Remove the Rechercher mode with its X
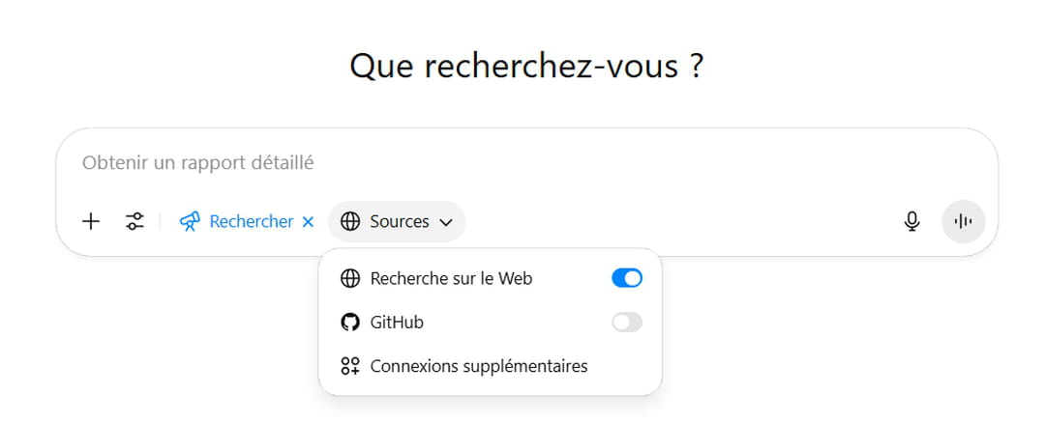This screenshot has height=423, width=1045. 309,222
